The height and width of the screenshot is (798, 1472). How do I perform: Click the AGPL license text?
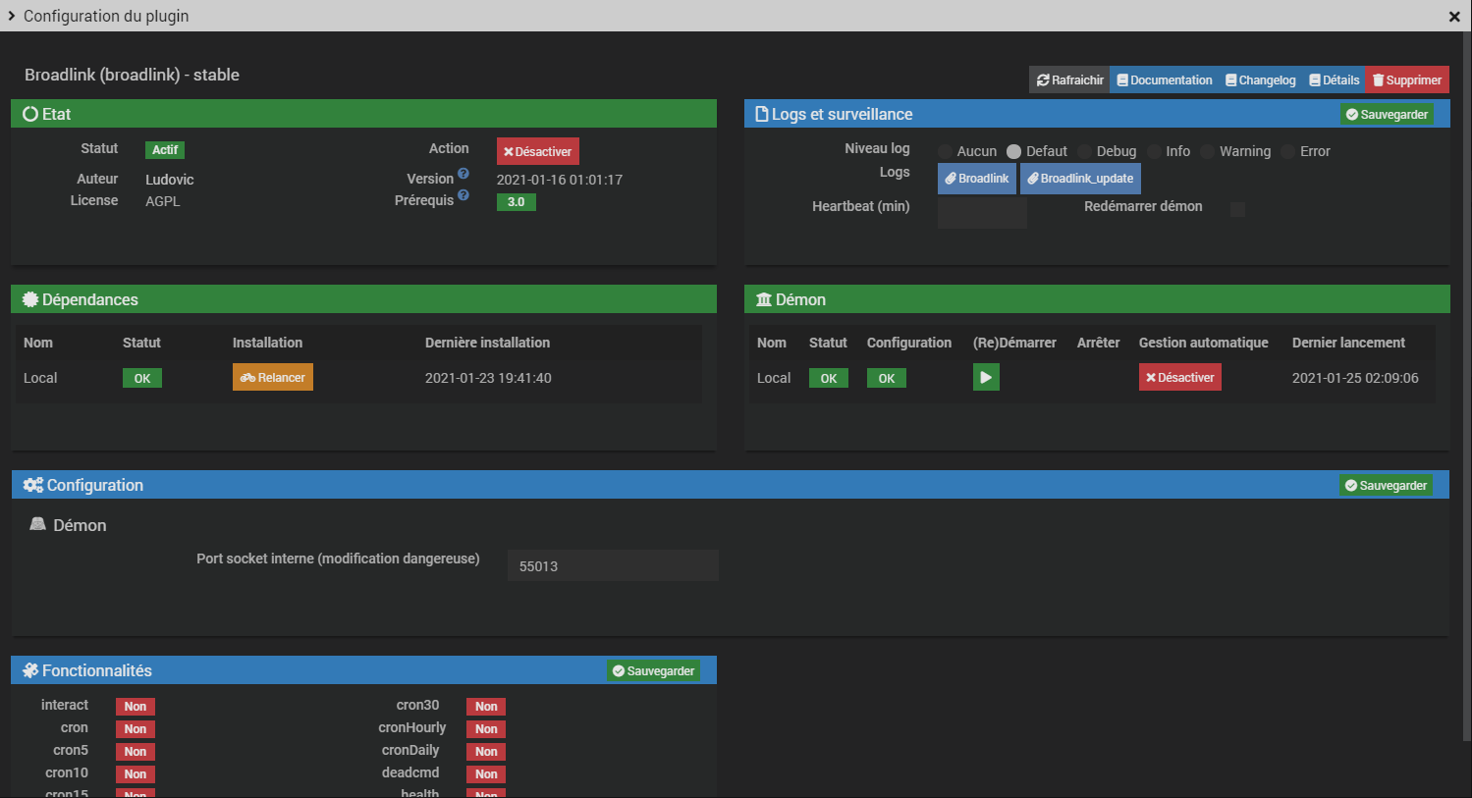click(163, 201)
